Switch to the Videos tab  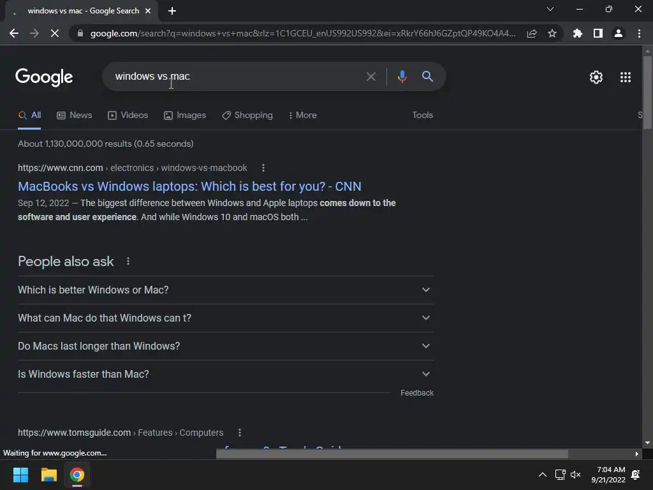tap(128, 115)
